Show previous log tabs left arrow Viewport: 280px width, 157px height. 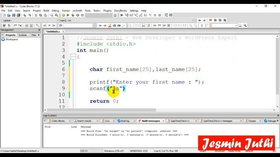click(45, 121)
